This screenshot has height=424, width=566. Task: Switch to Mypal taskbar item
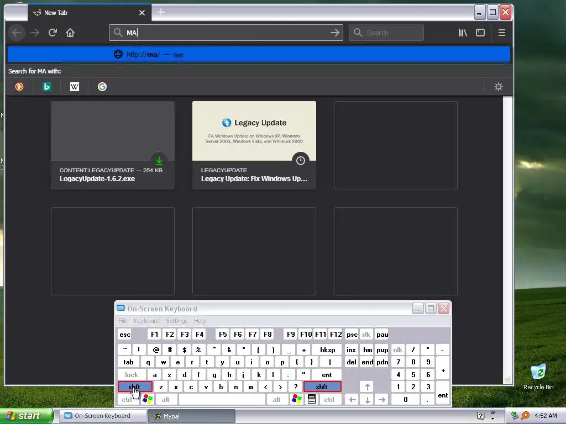click(191, 416)
